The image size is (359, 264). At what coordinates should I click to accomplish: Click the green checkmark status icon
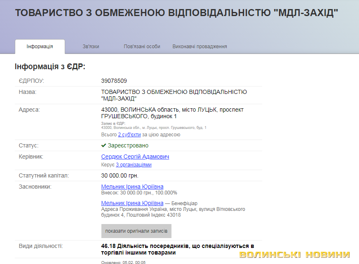pyautogui.click(x=104, y=146)
